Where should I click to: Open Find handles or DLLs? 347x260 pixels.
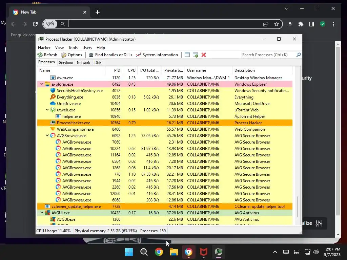point(110,55)
